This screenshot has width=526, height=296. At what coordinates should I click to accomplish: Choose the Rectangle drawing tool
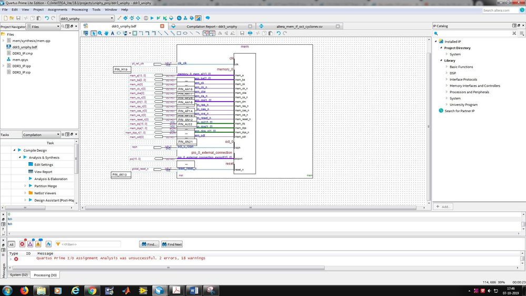point(179,33)
